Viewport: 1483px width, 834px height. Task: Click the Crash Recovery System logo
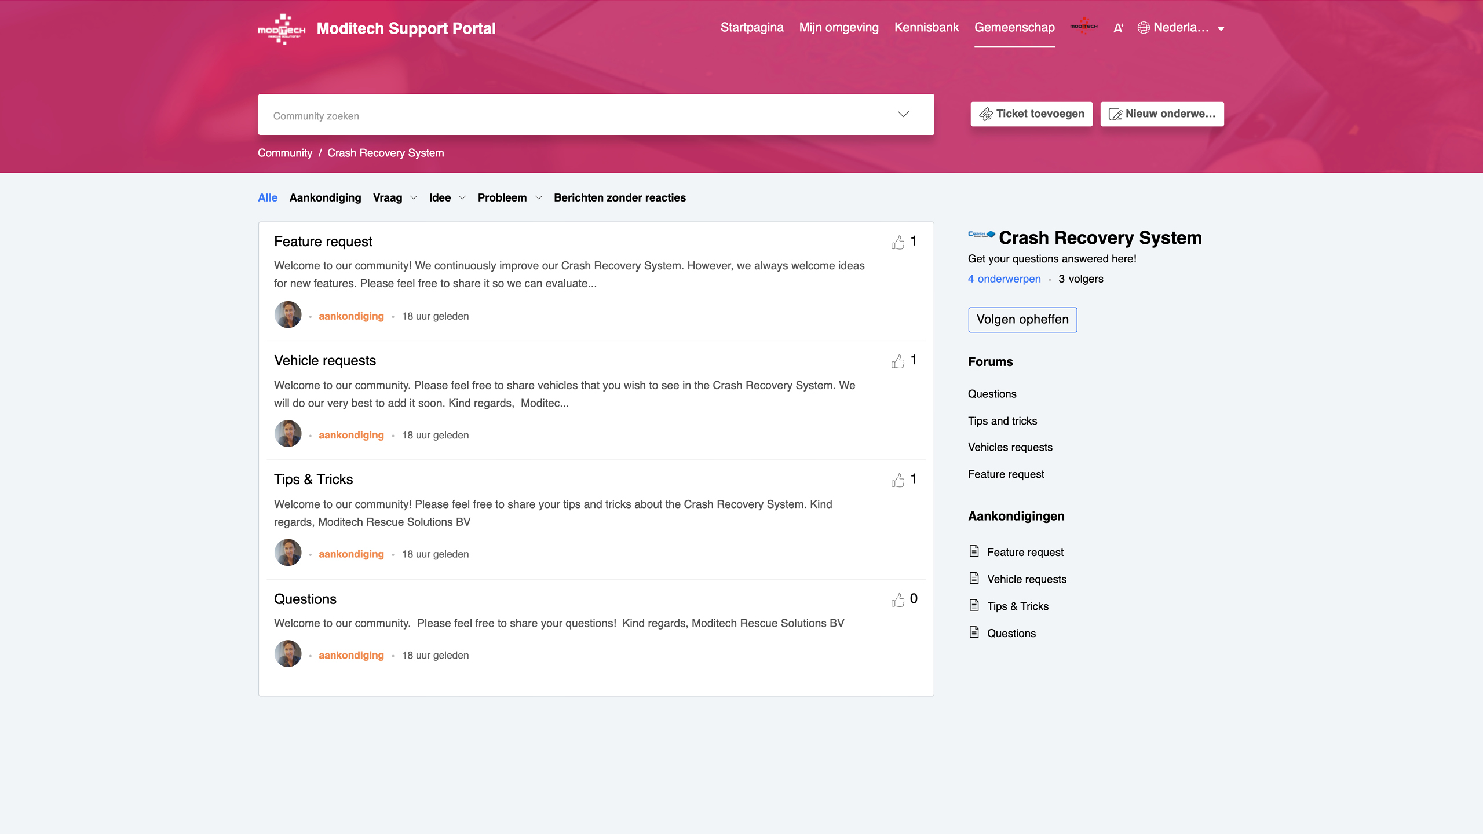click(981, 235)
